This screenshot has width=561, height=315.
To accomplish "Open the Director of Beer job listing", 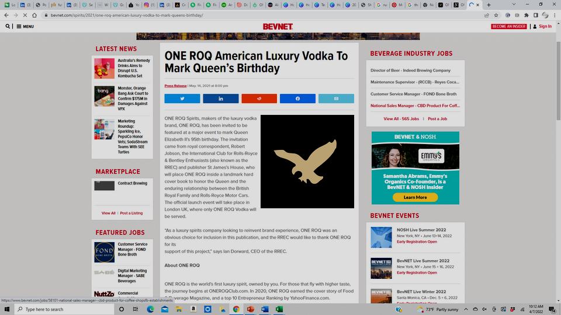I will tap(410, 71).
